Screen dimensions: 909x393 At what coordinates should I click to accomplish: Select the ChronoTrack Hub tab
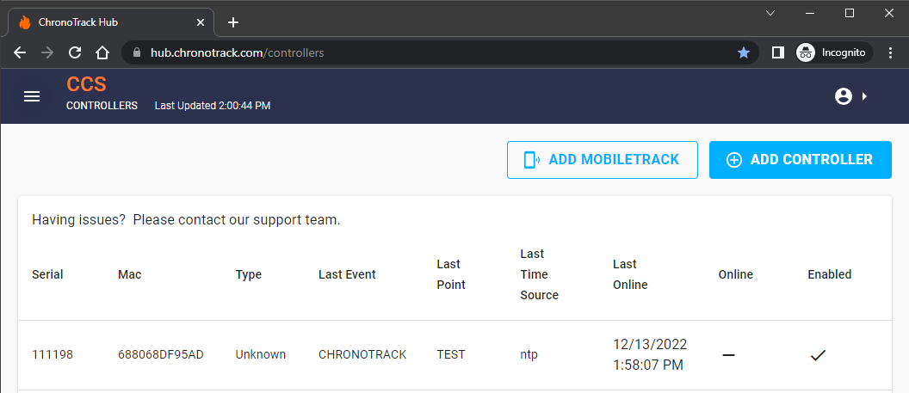point(110,22)
